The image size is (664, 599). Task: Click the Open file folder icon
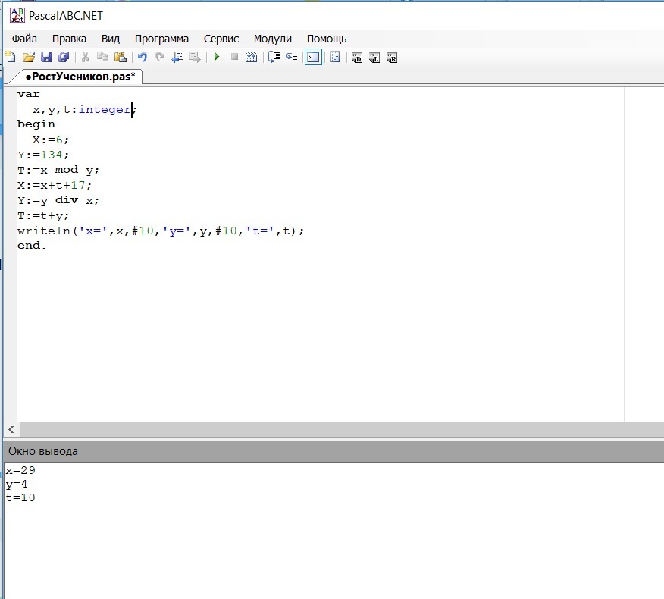tap(28, 57)
